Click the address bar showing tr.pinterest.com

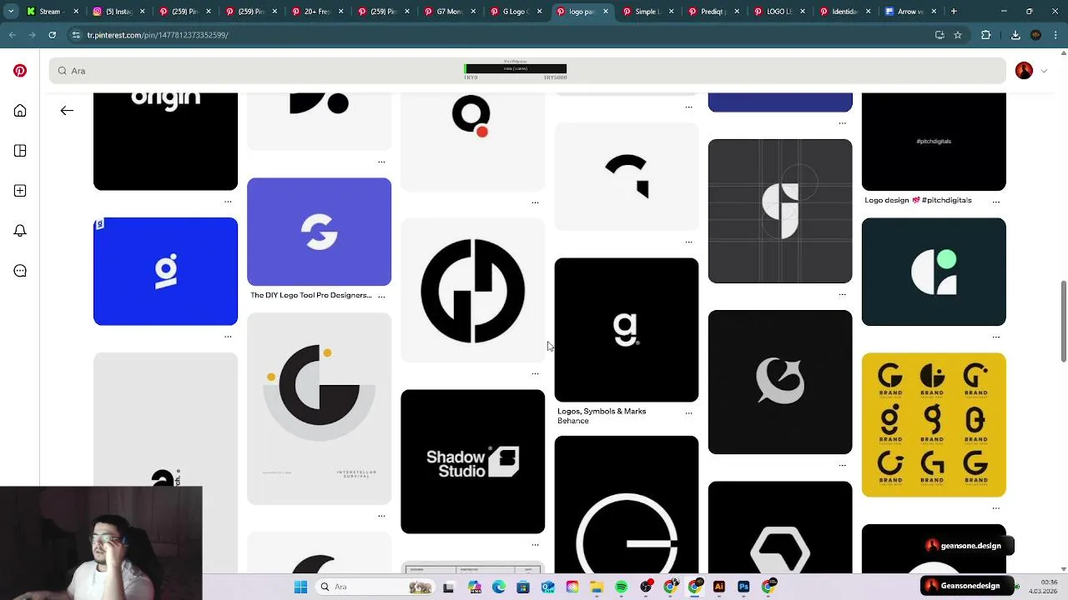tap(501, 35)
